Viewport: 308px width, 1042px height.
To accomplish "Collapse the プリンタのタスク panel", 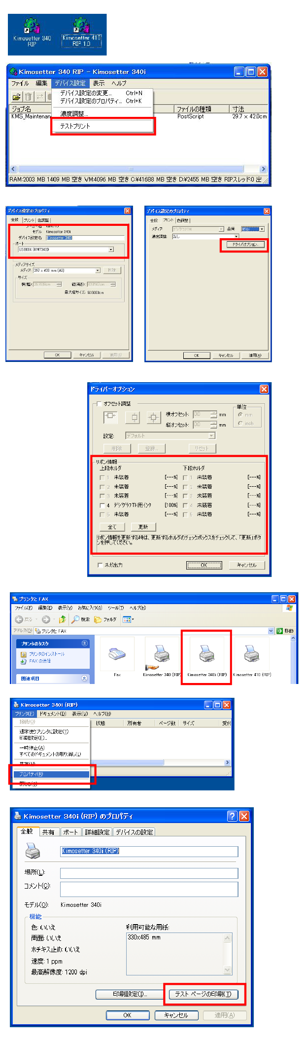I will 84,643.
